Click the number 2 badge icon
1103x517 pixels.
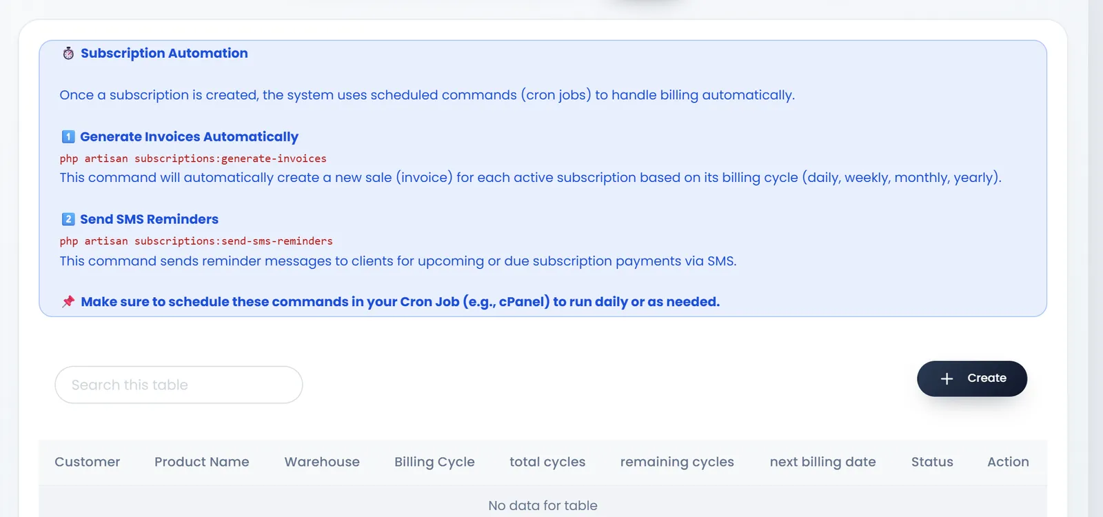click(x=68, y=219)
